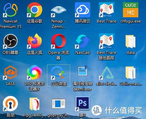Open the Photoshop shortcut labeled 瞎P
The width and height of the screenshot is (146, 119).
coord(83,103)
